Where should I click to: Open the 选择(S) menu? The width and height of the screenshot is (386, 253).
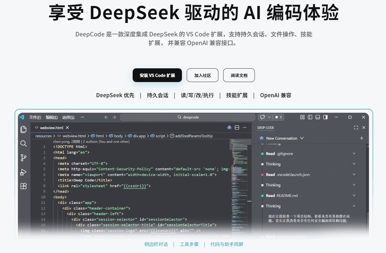pos(68,117)
